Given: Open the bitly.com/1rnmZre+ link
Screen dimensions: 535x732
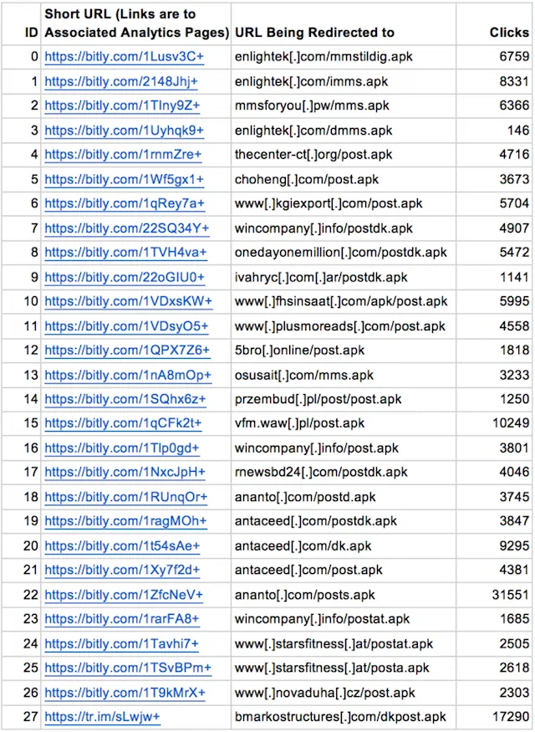Looking at the screenshot, I should point(123,155).
